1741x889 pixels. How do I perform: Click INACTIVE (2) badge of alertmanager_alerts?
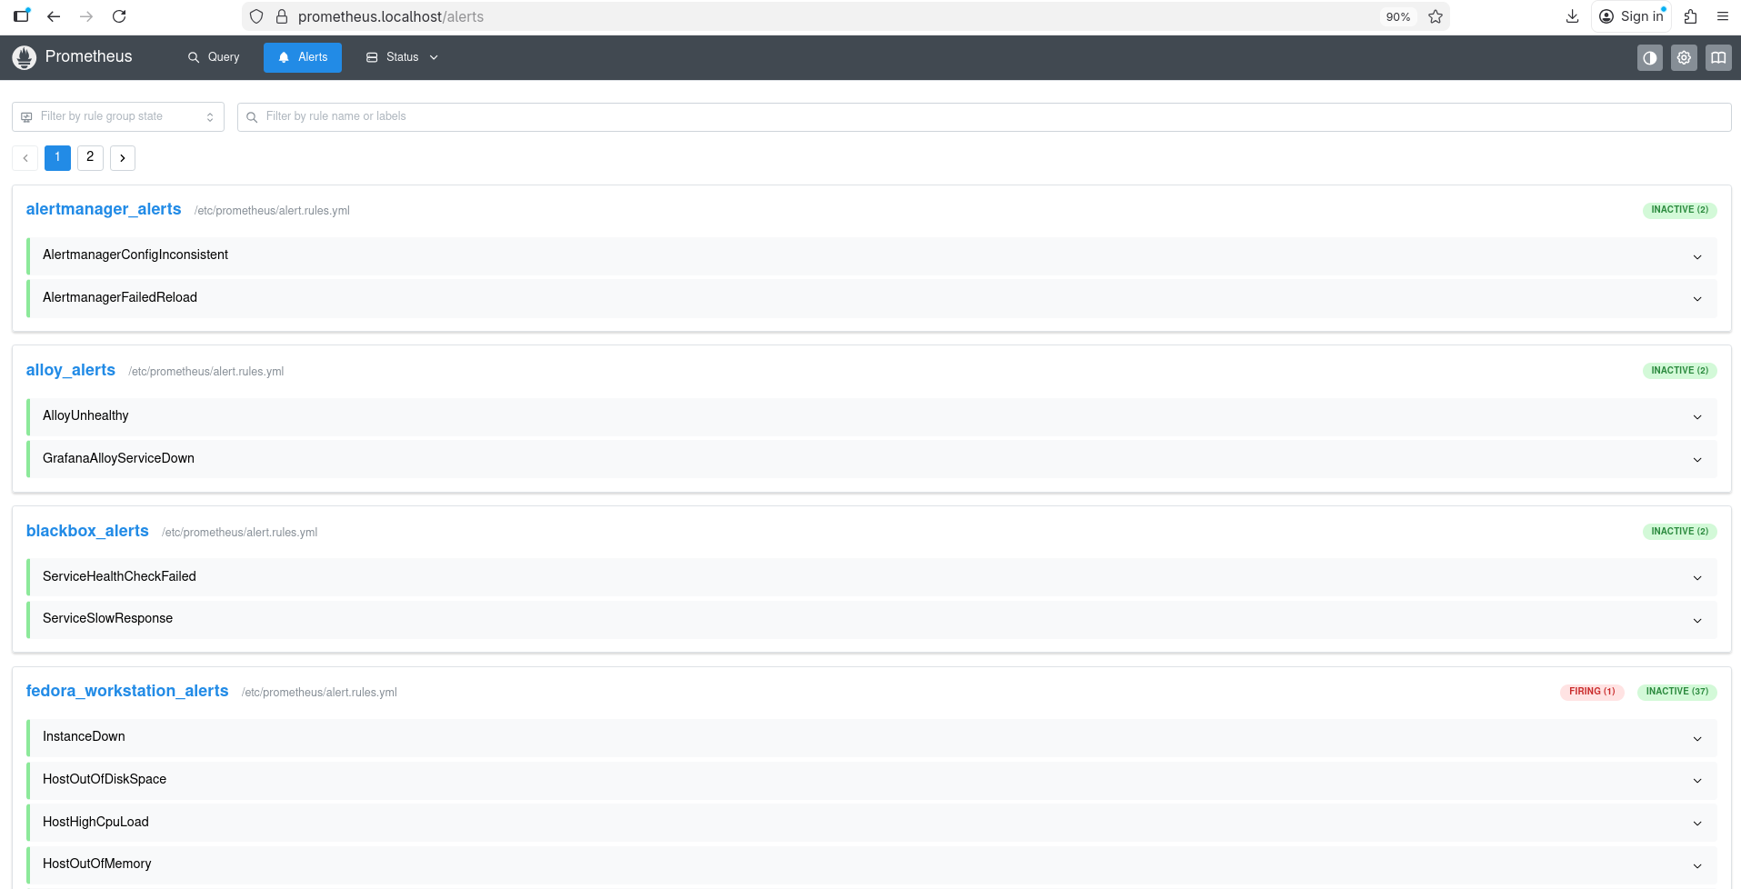pyautogui.click(x=1680, y=210)
